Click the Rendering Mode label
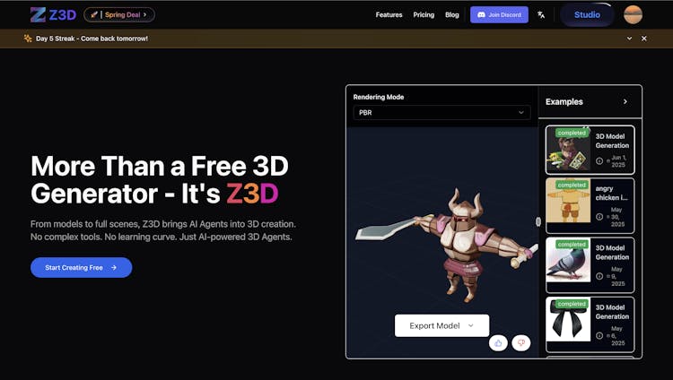 379,97
